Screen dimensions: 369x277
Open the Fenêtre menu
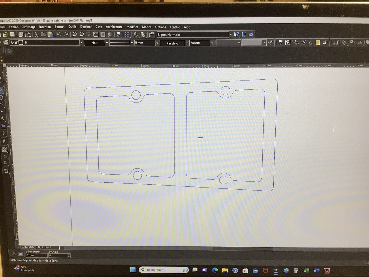coord(175,27)
